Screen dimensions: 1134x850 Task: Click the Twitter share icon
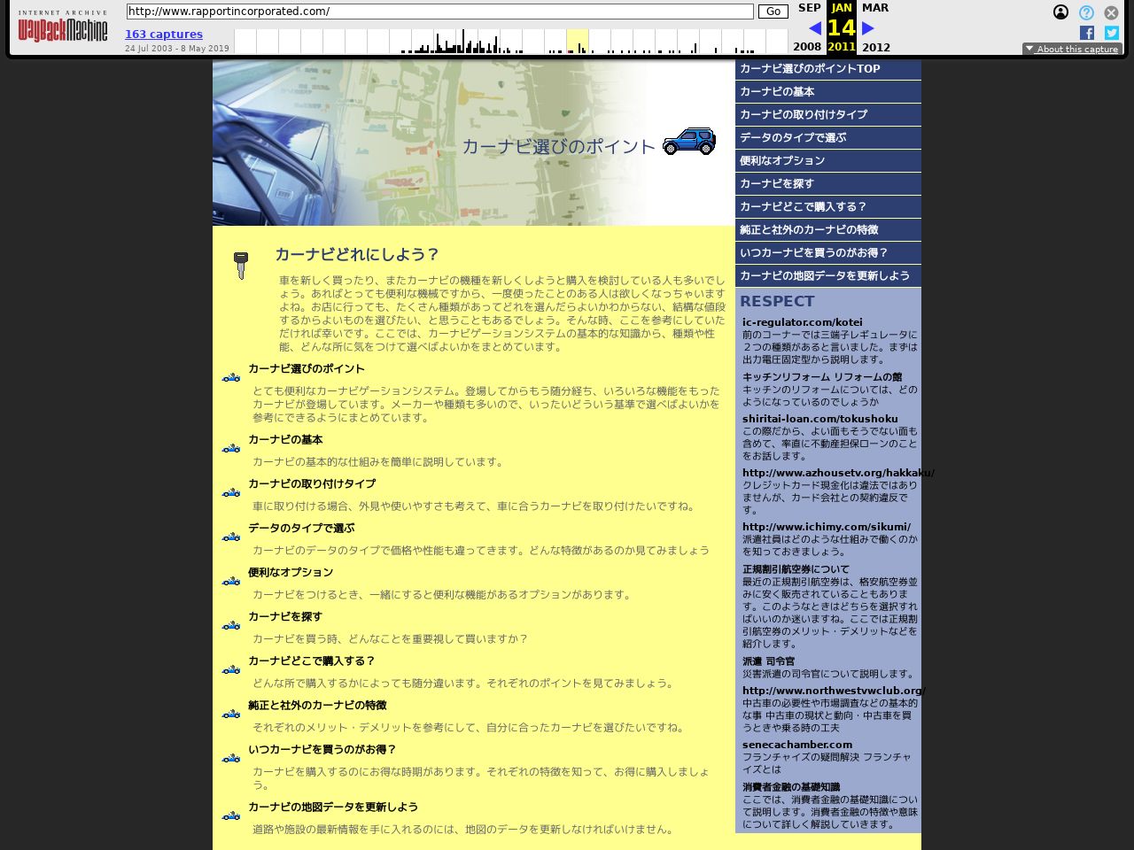tap(1112, 33)
